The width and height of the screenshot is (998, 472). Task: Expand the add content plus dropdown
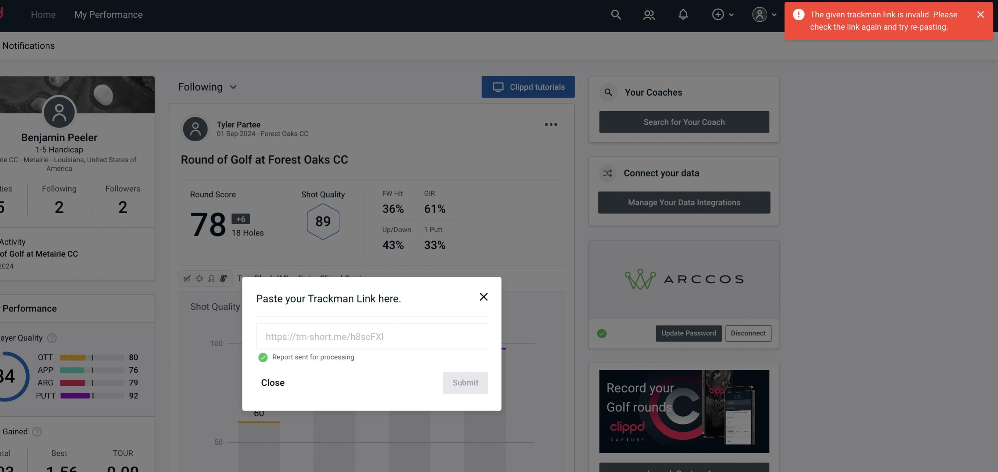pos(723,14)
